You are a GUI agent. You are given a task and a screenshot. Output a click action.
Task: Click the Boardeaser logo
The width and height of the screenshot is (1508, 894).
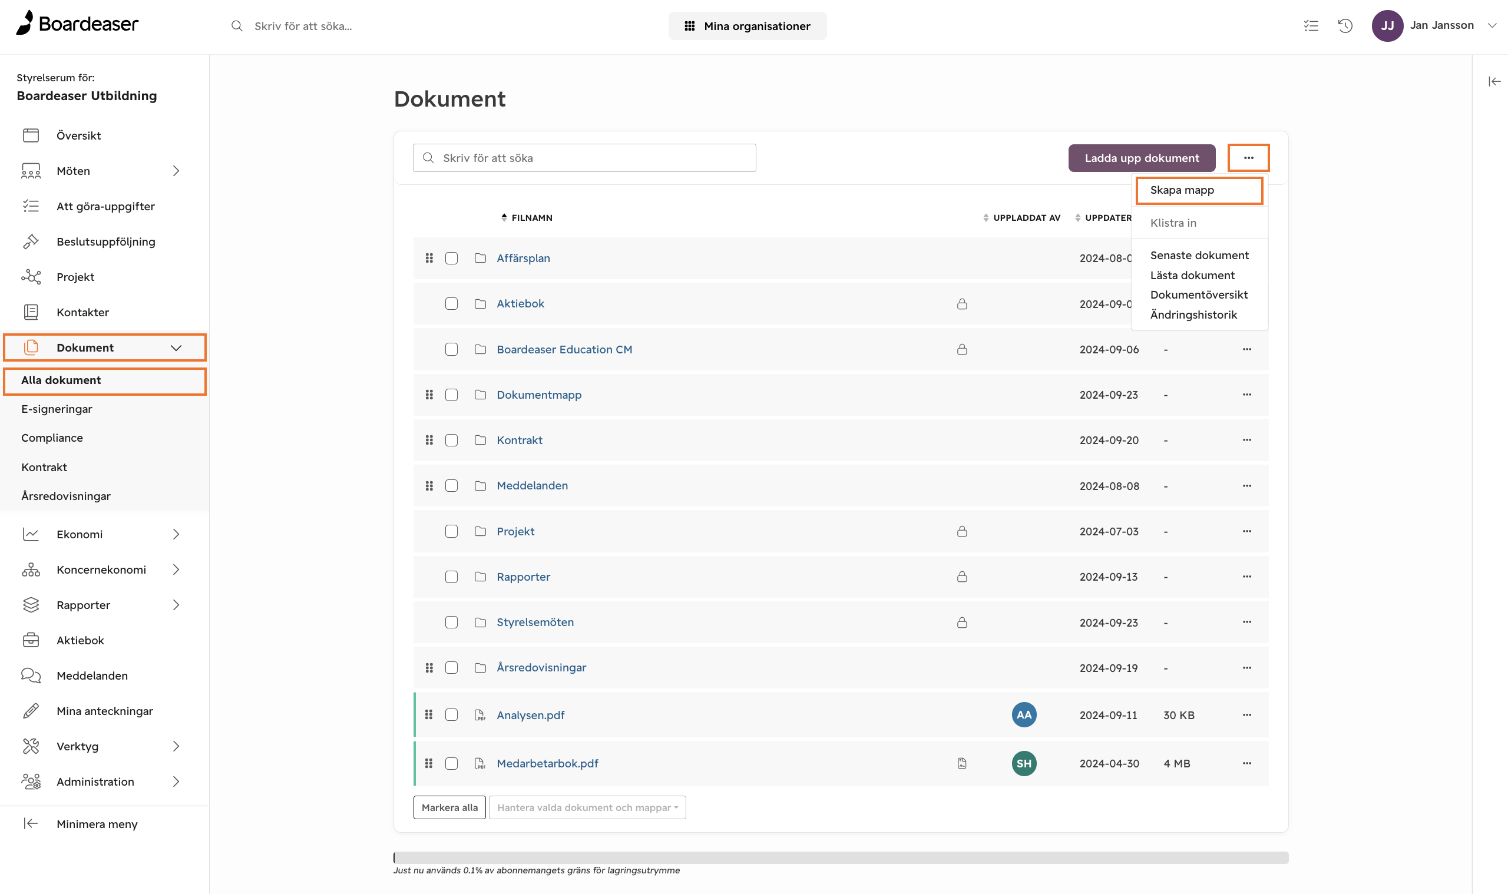[77, 24]
